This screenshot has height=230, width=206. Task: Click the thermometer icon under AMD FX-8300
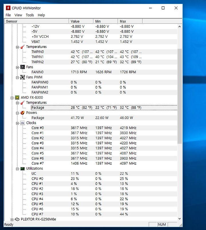pos(22,102)
